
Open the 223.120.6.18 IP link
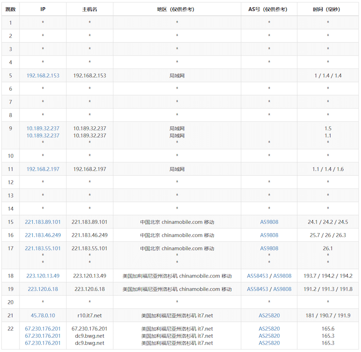(43, 289)
